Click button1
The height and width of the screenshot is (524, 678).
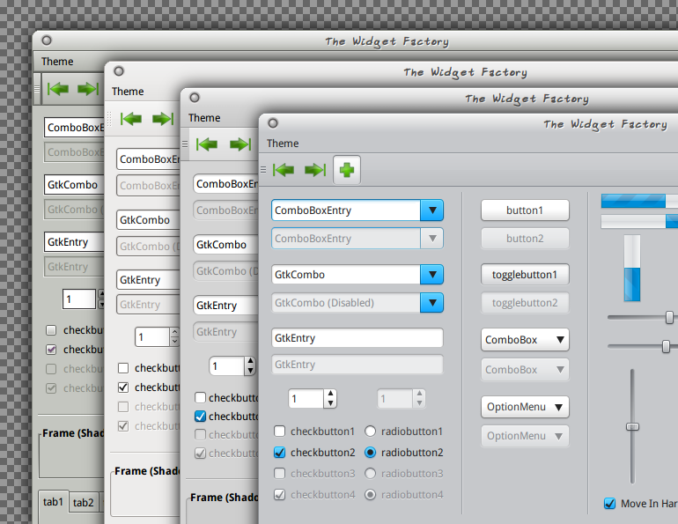525,210
